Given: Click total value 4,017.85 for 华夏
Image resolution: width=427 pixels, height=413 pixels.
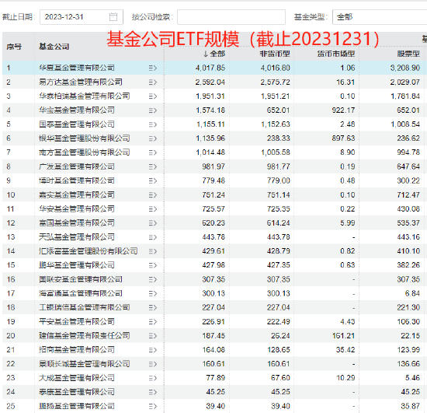Looking at the screenshot, I should pyautogui.click(x=210, y=68).
